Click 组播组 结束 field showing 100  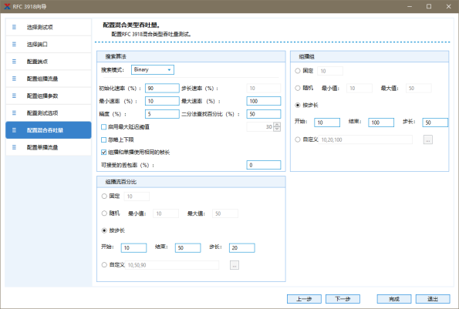[381, 123]
